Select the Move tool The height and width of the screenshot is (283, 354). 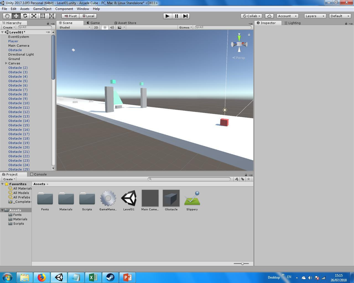[16, 16]
